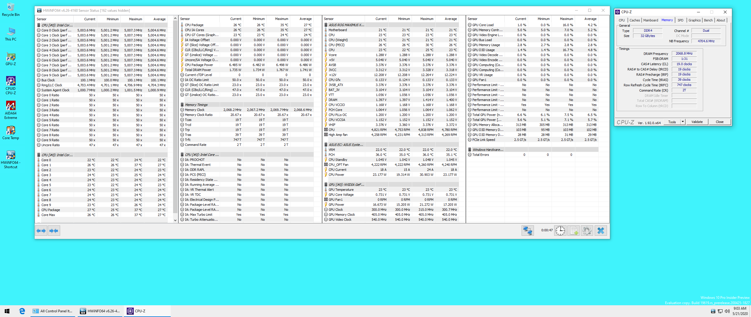Click the vertical scrollbar up arrow in first panel

click(175, 18)
